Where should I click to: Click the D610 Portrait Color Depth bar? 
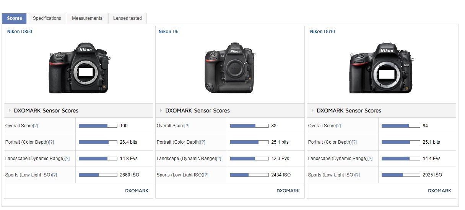click(x=401, y=142)
